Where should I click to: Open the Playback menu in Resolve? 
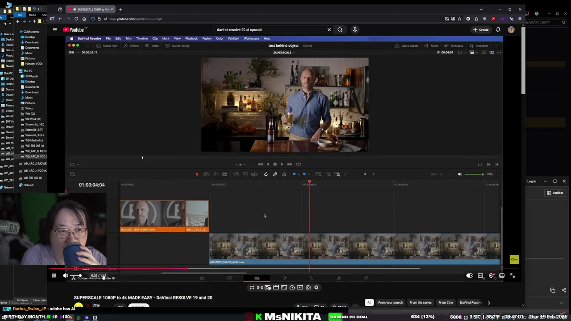point(191,38)
